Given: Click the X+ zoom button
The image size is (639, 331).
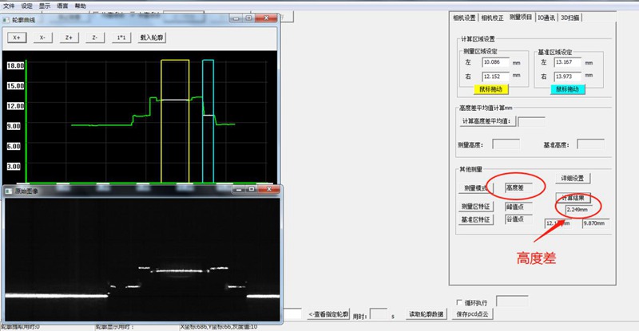Looking at the screenshot, I should [x=17, y=37].
